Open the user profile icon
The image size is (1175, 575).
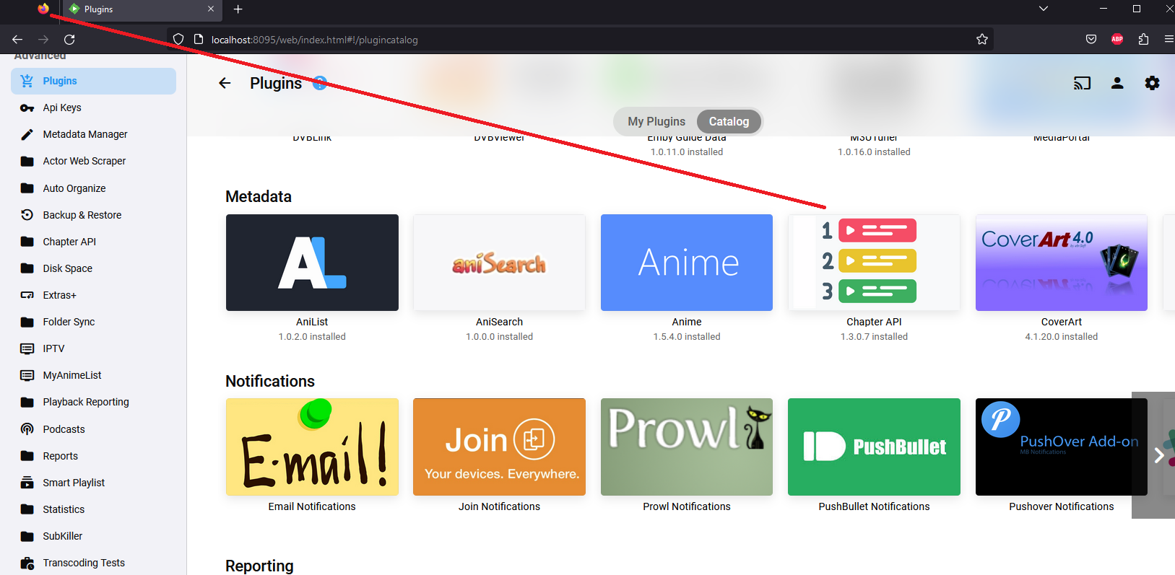[x=1117, y=83]
